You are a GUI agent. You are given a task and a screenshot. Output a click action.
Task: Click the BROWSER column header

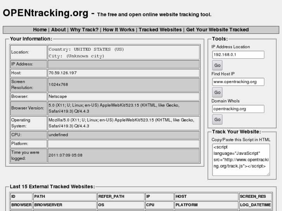[x=21, y=205]
